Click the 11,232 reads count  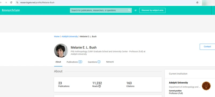97,83
